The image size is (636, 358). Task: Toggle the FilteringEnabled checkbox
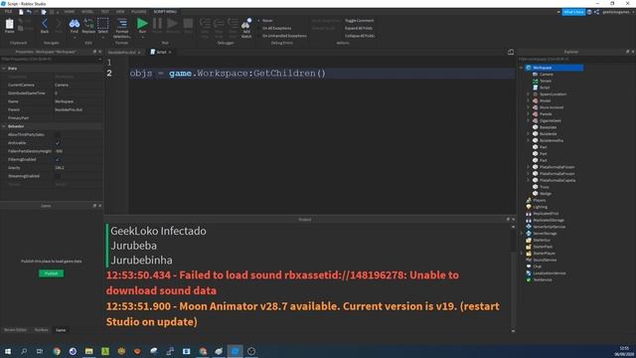tap(58, 159)
